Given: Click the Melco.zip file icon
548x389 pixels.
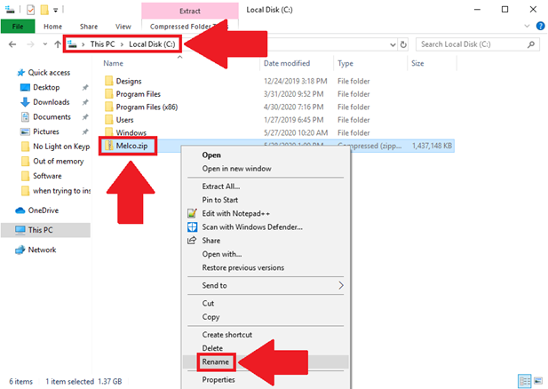Looking at the screenshot, I should pyautogui.click(x=109, y=146).
